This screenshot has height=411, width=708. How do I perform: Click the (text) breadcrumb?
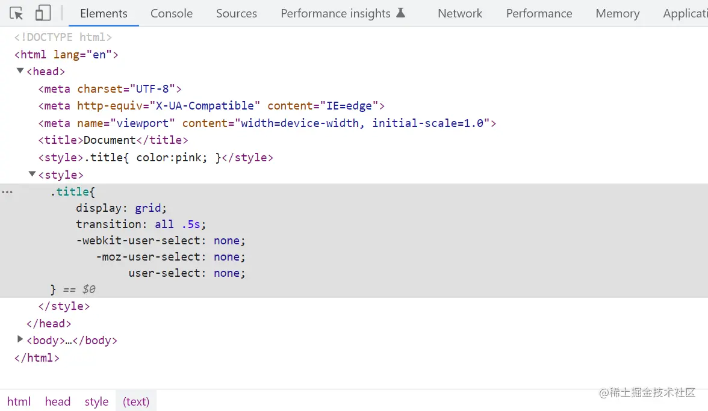click(x=136, y=401)
